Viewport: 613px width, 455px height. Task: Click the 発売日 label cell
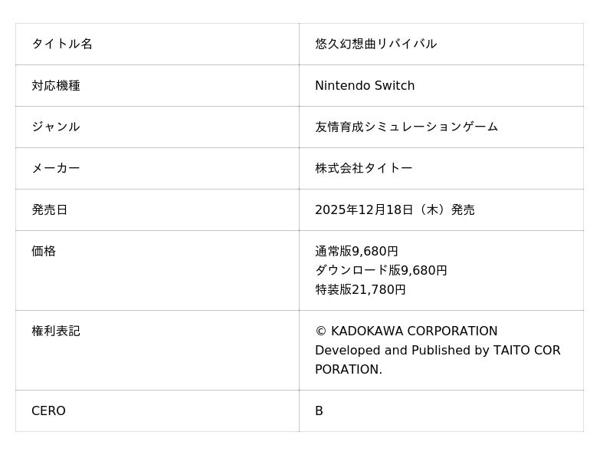point(50,209)
